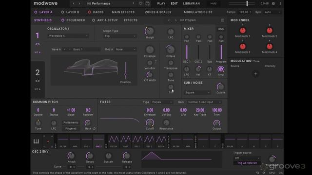Enable the Arp & Setup power circle
The image size is (312, 175).
pos(94,20)
